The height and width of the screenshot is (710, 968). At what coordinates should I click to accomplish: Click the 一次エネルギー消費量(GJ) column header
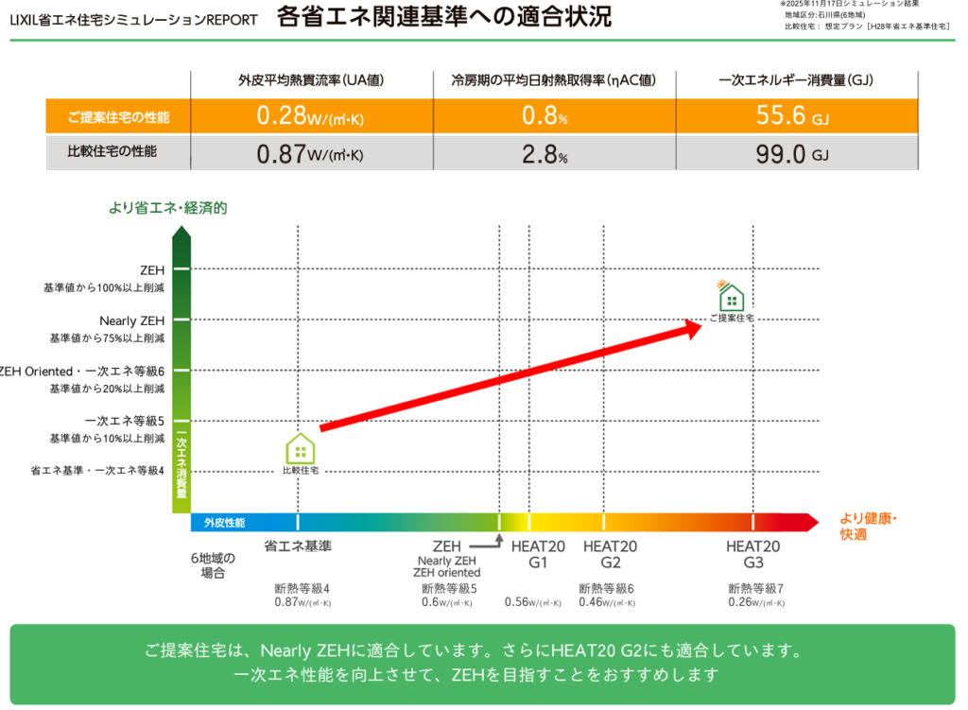795,81
